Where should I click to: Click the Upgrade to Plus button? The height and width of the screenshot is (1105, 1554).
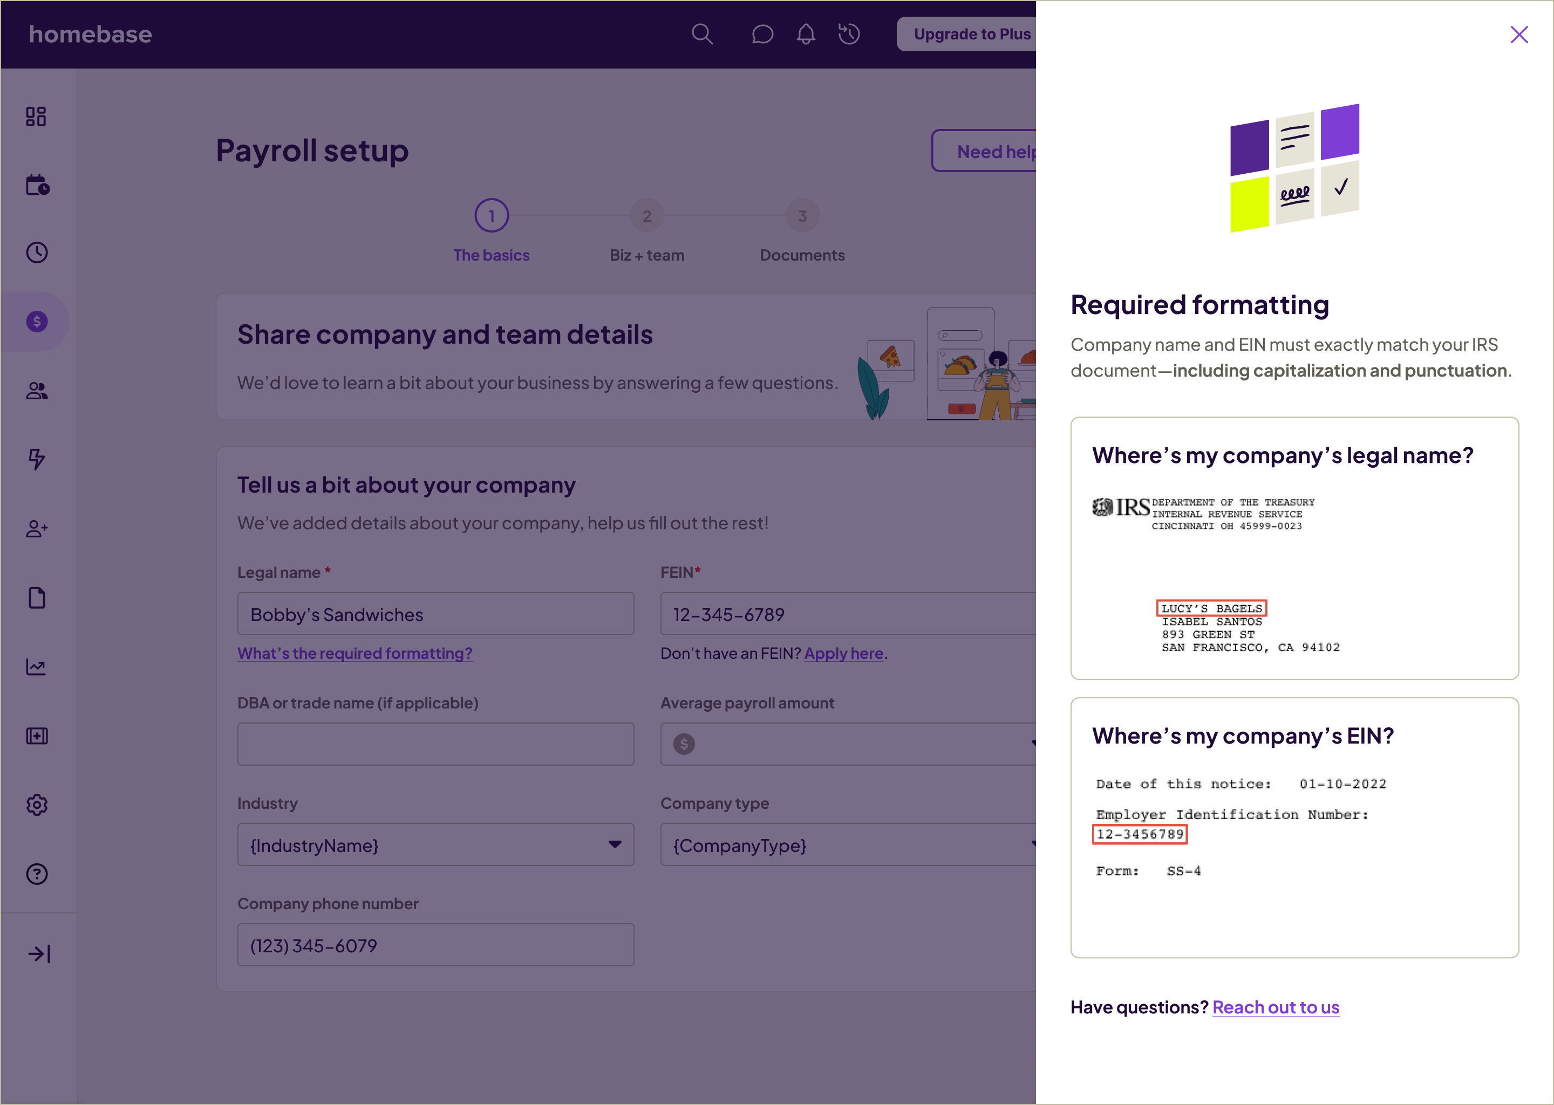click(x=971, y=34)
